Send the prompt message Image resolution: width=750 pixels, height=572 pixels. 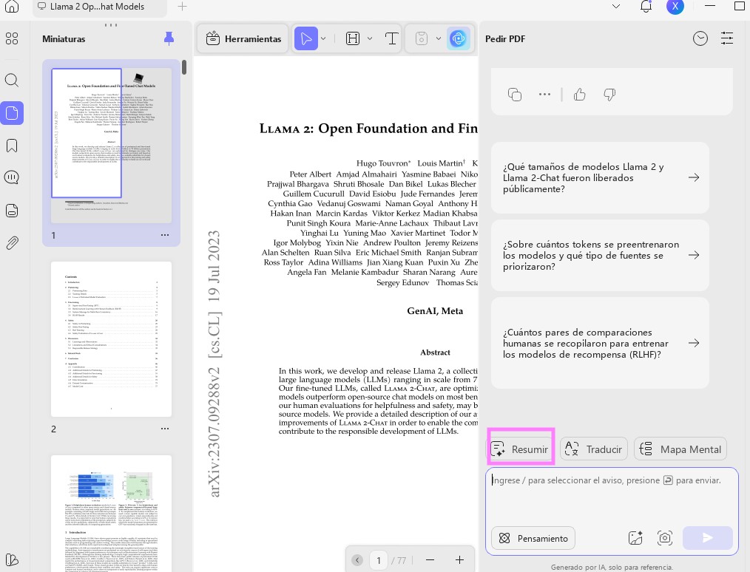[x=707, y=538]
